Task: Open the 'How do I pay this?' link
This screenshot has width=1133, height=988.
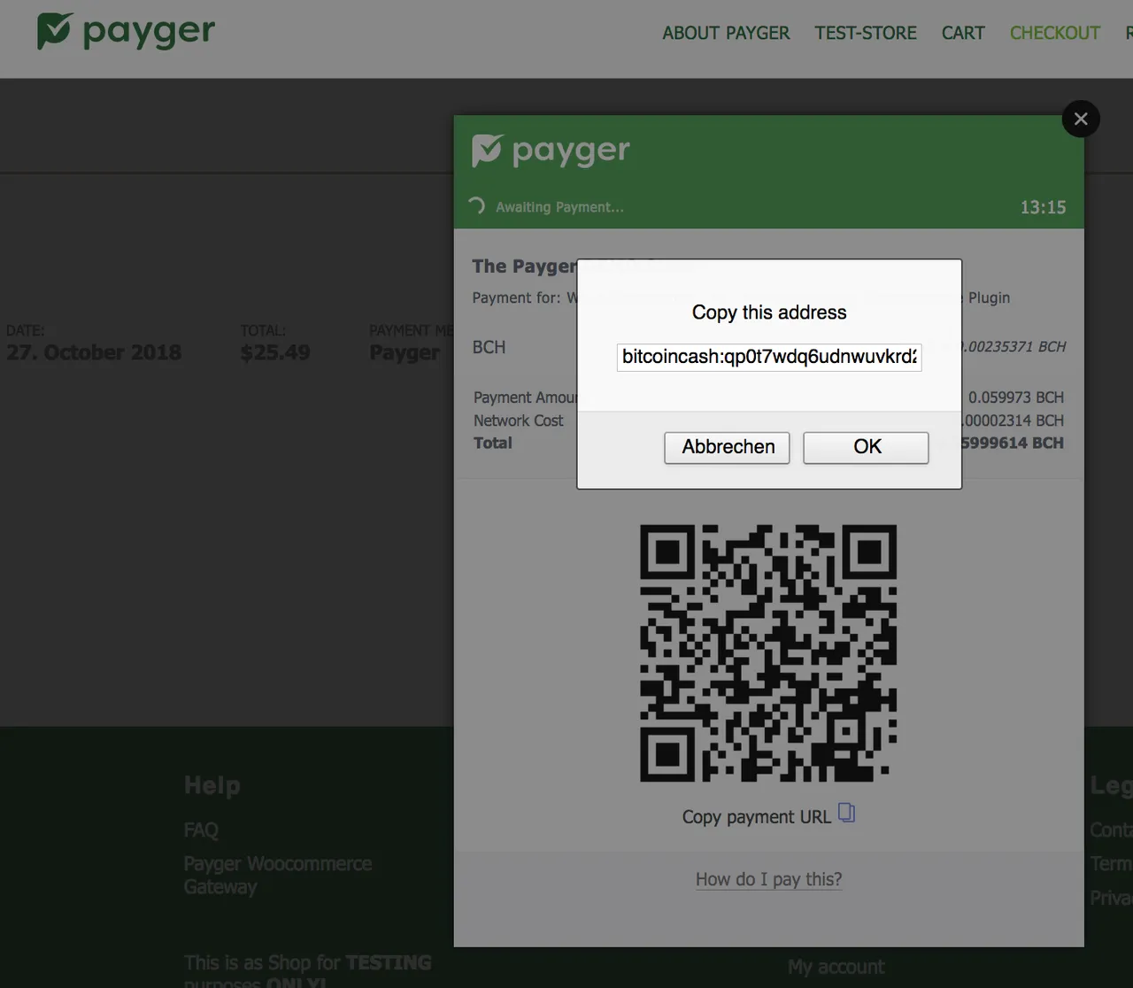Action: 768,879
